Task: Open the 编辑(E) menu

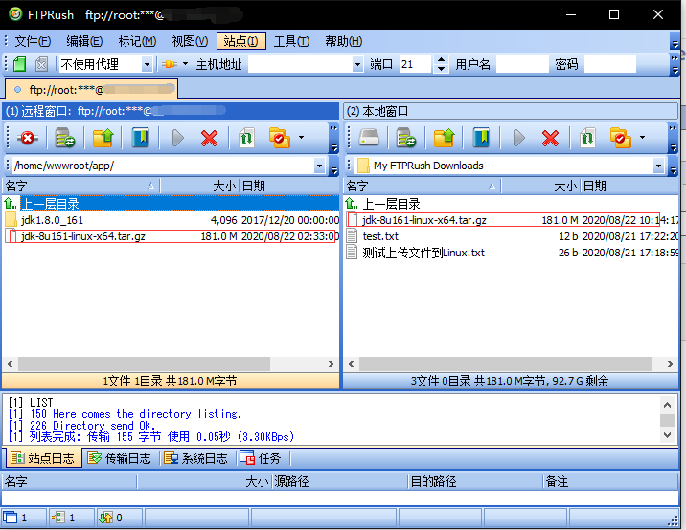Action: (x=84, y=41)
